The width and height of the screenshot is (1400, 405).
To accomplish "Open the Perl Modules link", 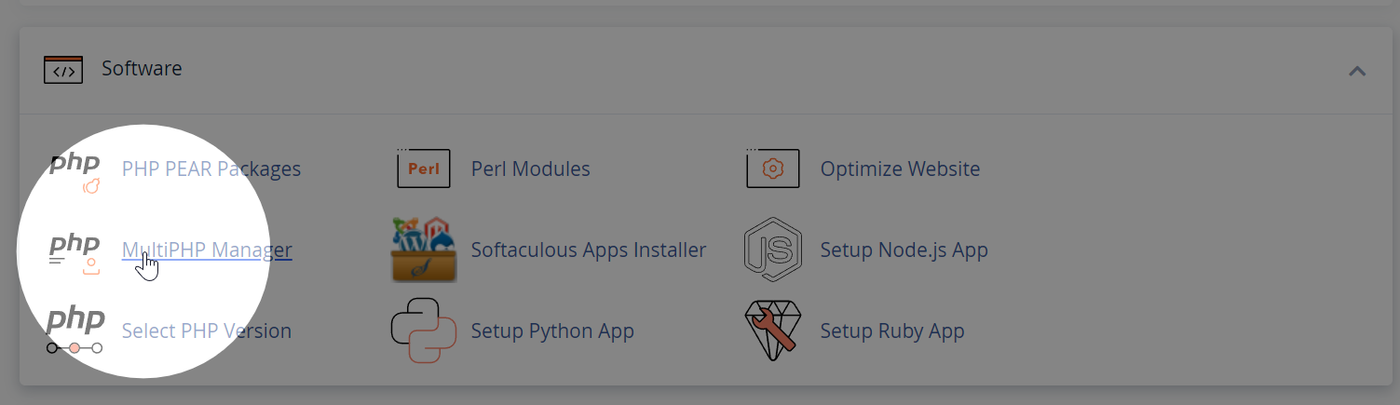I will (531, 169).
